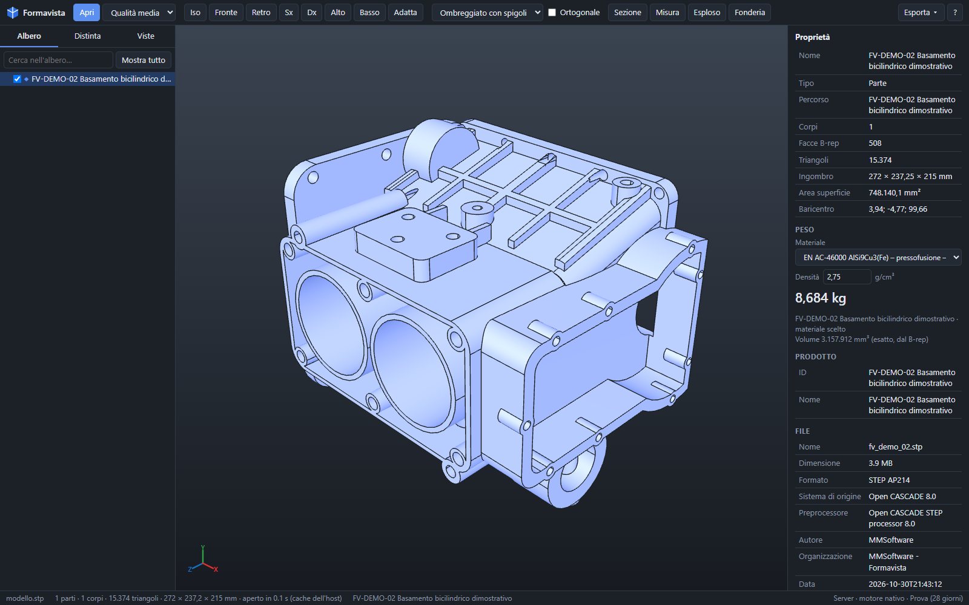Select the Sx view
Screen dimensions: 969x605
[289, 13]
